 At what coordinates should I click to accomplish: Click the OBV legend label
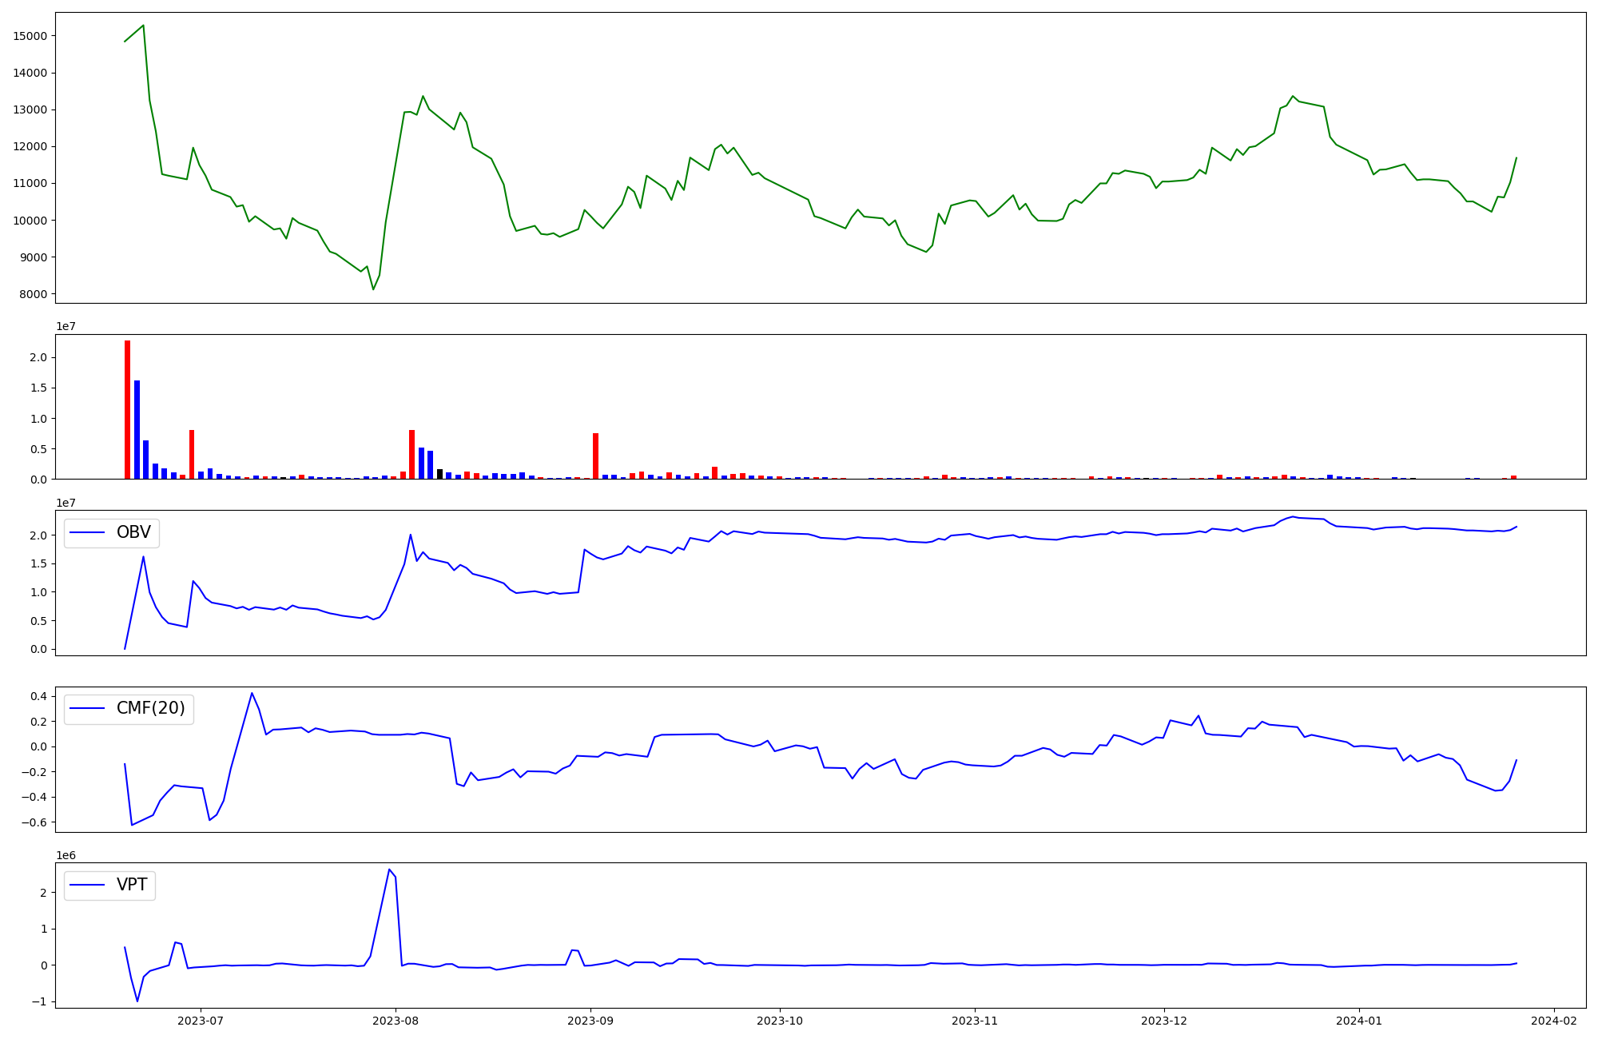[133, 533]
